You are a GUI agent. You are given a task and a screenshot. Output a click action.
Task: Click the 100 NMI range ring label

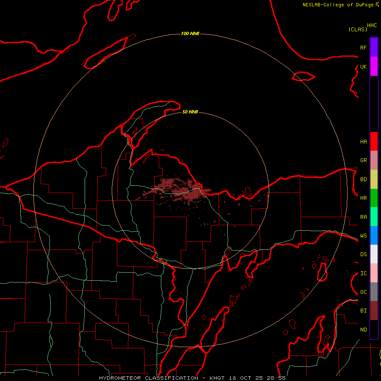(190, 33)
